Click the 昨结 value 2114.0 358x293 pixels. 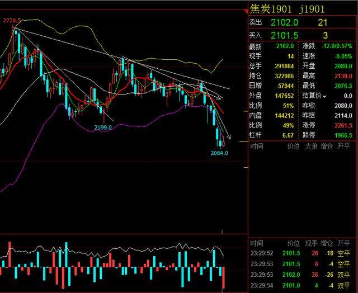pos(343,116)
